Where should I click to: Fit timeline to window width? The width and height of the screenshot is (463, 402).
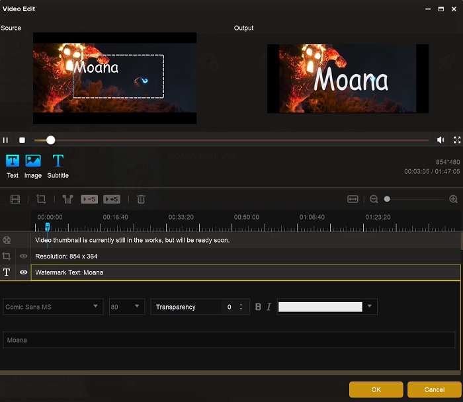(x=353, y=199)
